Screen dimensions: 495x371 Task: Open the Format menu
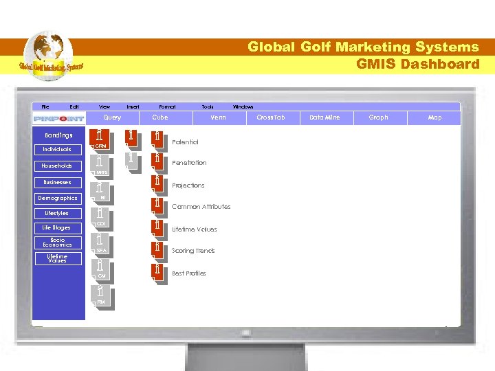point(167,106)
